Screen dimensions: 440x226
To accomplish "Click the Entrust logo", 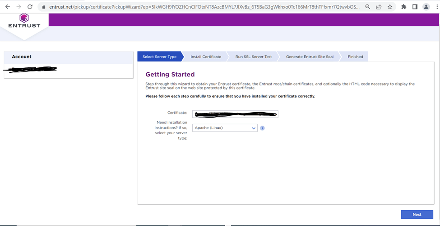I will (x=24, y=21).
